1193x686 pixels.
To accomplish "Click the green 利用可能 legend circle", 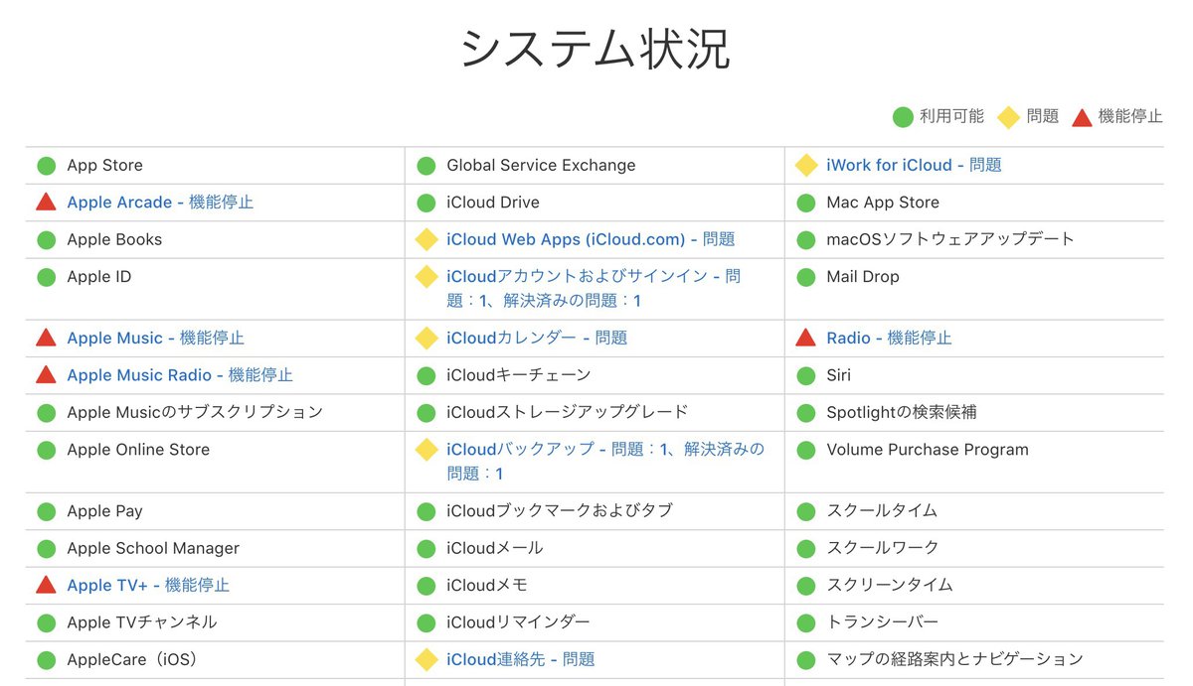I will (903, 117).
